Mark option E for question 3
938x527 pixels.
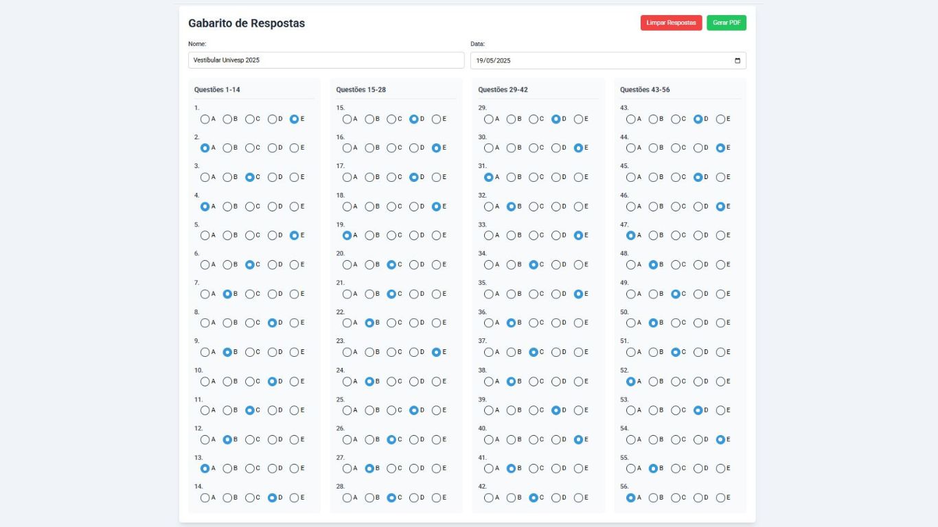pyautogui.click(x=294, y=177)
